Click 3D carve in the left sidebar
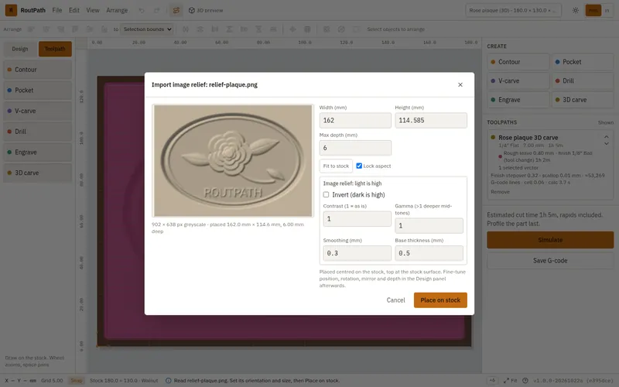Image resolution: width=619 pixels, height=387 pixels. tap(37, 173)
